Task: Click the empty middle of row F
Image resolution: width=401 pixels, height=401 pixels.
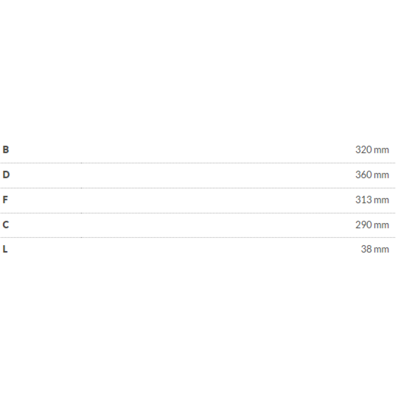Action: pyautogui.click(x=200, y=200)
